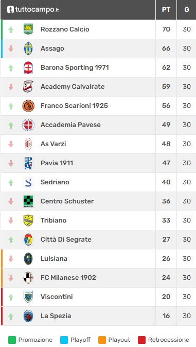Open the Città Di Segrate team page
The width and height of the screenshot is (196, 347).
pyautogui.click(x=66, y=240)
